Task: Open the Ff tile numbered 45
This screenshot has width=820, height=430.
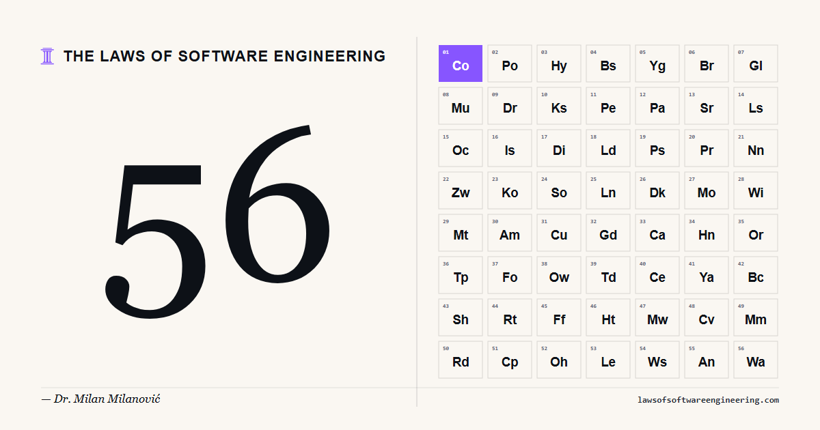Action: [559, 317]
